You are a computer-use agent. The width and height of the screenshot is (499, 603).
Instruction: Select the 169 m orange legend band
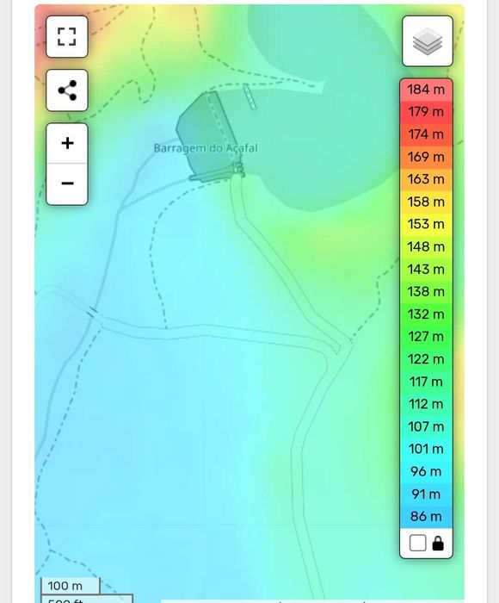coord(426,157)
